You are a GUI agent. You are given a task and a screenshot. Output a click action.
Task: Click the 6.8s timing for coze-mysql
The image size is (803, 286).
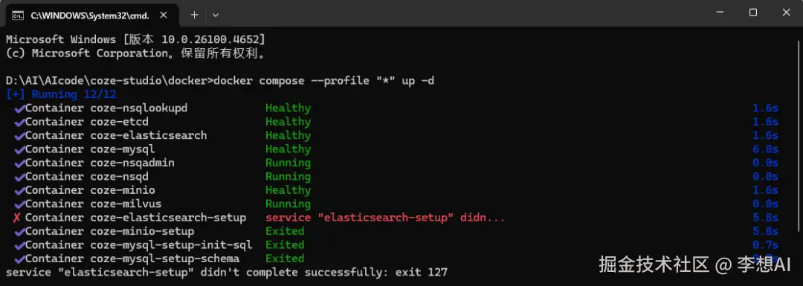(x=765, y=149)
